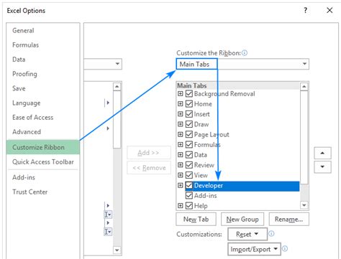Expand the Page Layout tree node
This screenshot has width=341, height=259.
click(181, 134)
